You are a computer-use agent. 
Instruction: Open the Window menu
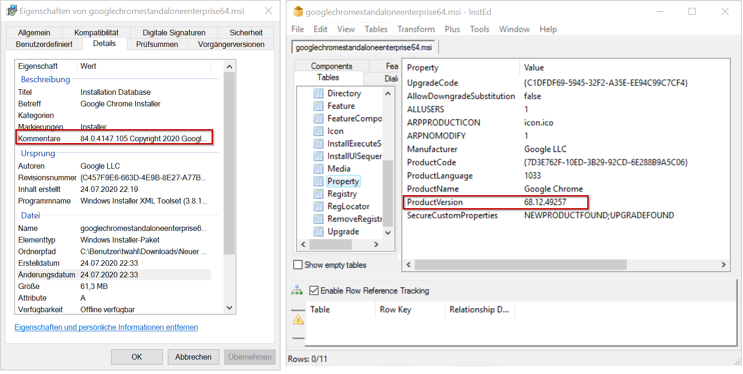click(x=514, y=29)
